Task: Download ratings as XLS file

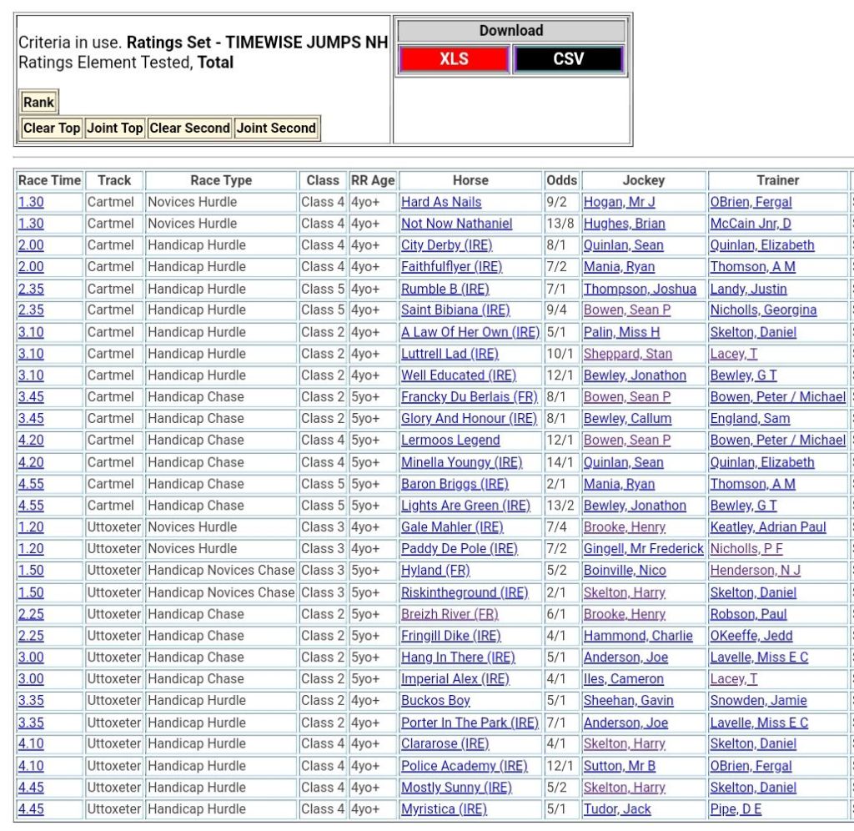Action: click(454, 59)
